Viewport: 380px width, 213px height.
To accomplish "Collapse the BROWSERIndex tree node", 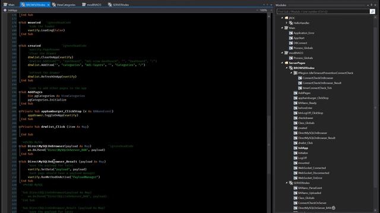I will pos(287,68).
